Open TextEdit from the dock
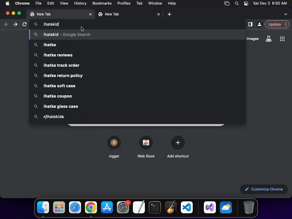The image size is (292, 219). pyautogui.click(x=139, y=207)
